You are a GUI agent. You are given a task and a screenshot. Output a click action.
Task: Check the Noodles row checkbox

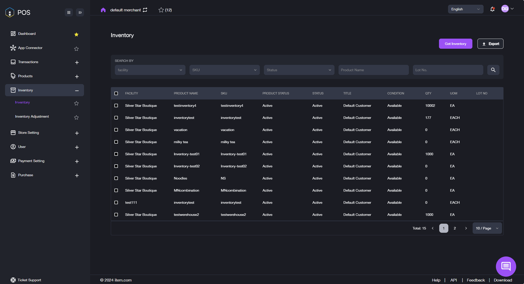coord(116,178)
